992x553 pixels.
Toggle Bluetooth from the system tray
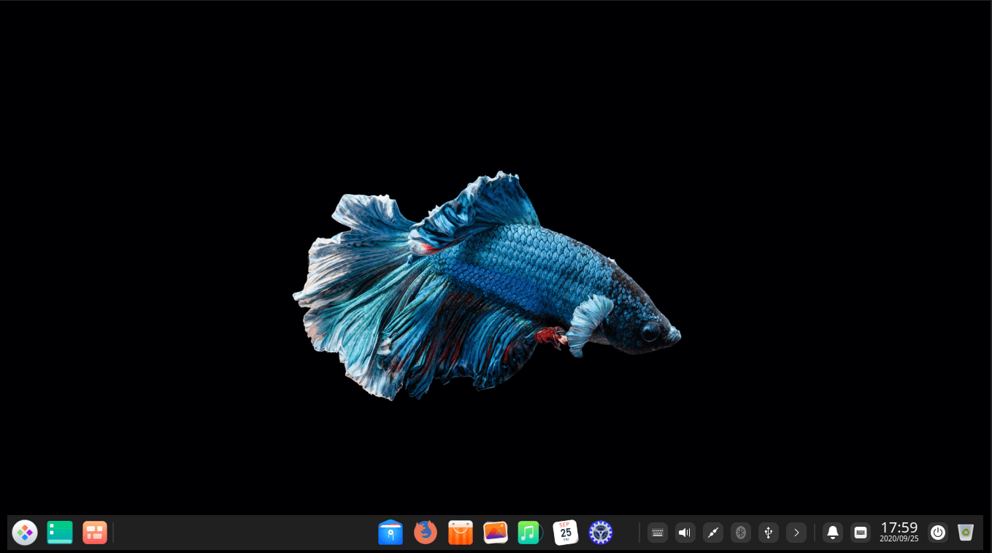pos(740,533)
